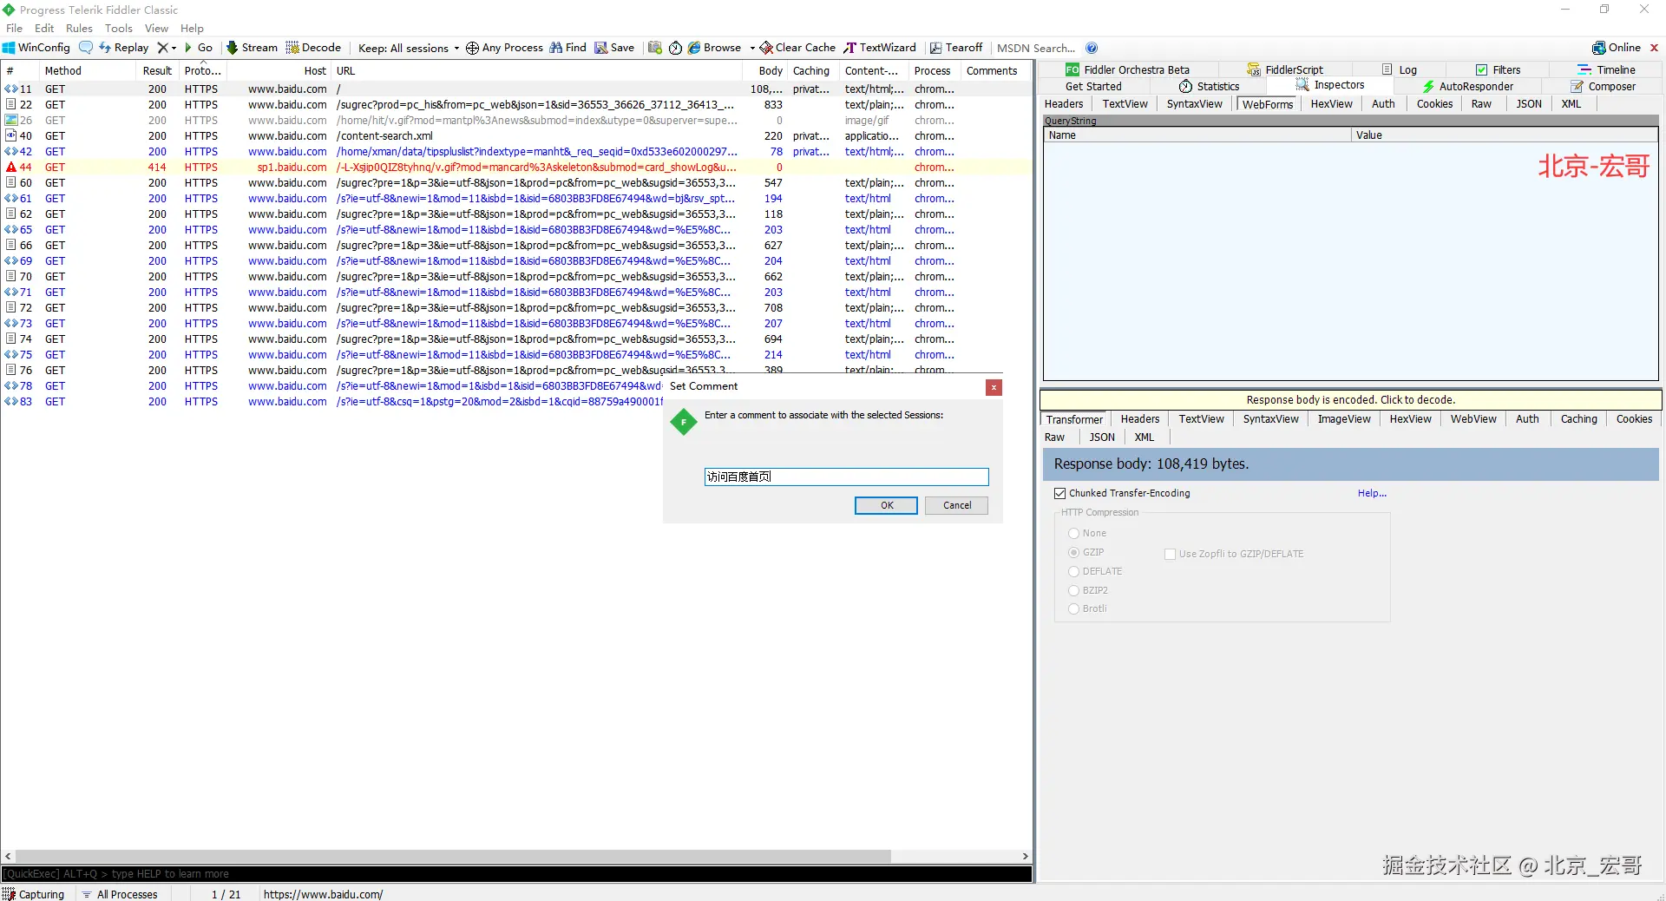Image resolution: width=1666 pixels, height=901 pixels.
Task: Click the Go toolbar button
Action: (x=199, y=48)
